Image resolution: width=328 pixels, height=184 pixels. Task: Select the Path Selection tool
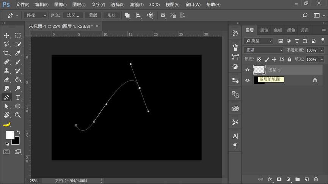tap(6, 106)
